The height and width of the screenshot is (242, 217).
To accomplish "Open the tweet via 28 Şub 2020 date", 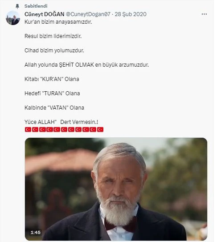I will (131, 14).
